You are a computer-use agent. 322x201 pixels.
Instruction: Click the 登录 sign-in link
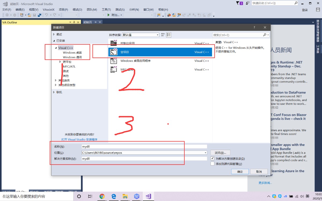click(305, 10)
